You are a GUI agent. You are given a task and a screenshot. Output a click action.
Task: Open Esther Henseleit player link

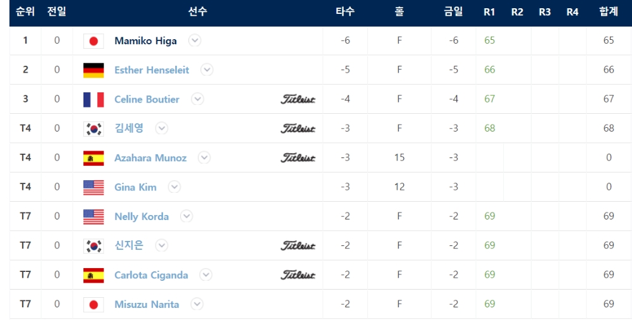[152, 70]
